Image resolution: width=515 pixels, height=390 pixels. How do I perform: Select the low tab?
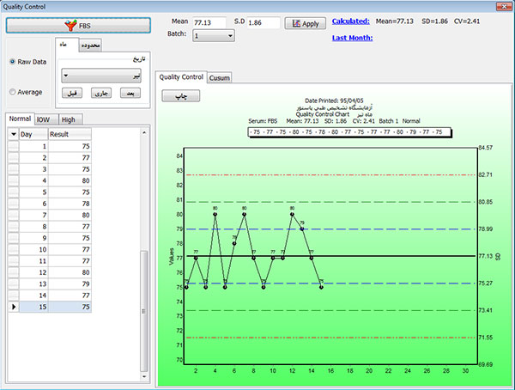tap(46, 119)
